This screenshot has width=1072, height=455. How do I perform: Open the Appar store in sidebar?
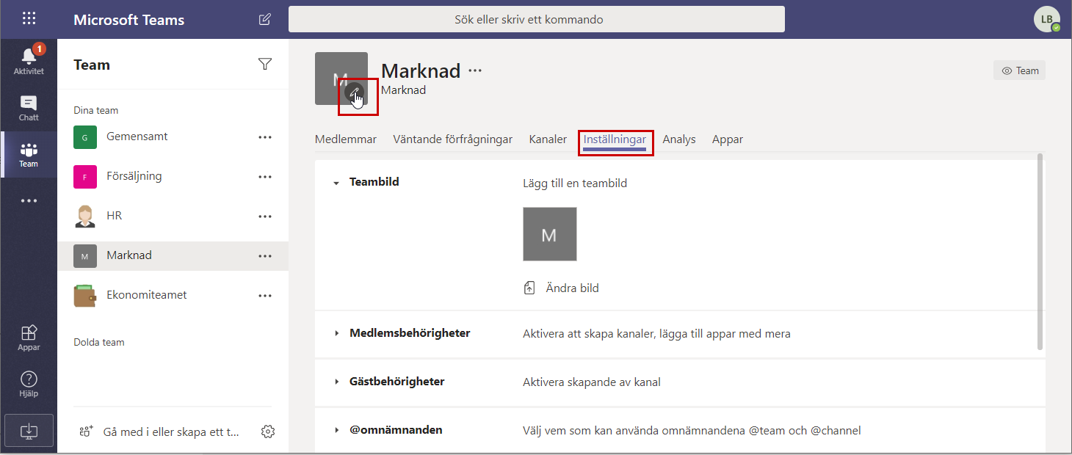coord(29,338)
